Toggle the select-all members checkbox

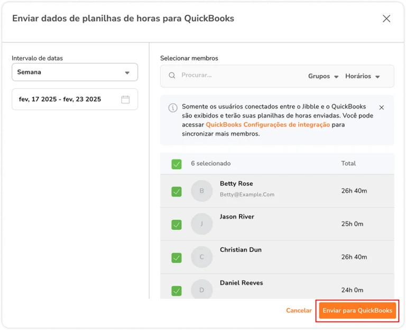pos(177,164)
